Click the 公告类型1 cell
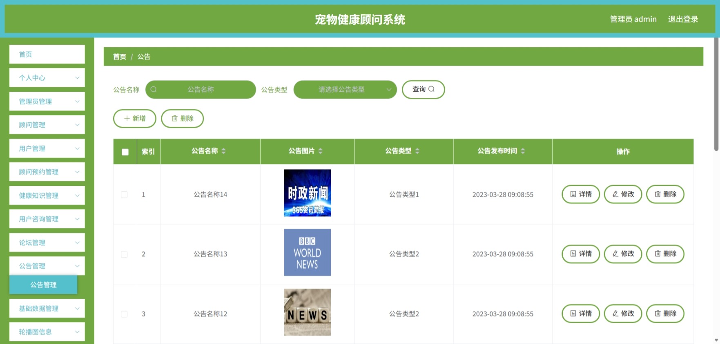This screenshot has width=720, height=344. pos(404,194)
